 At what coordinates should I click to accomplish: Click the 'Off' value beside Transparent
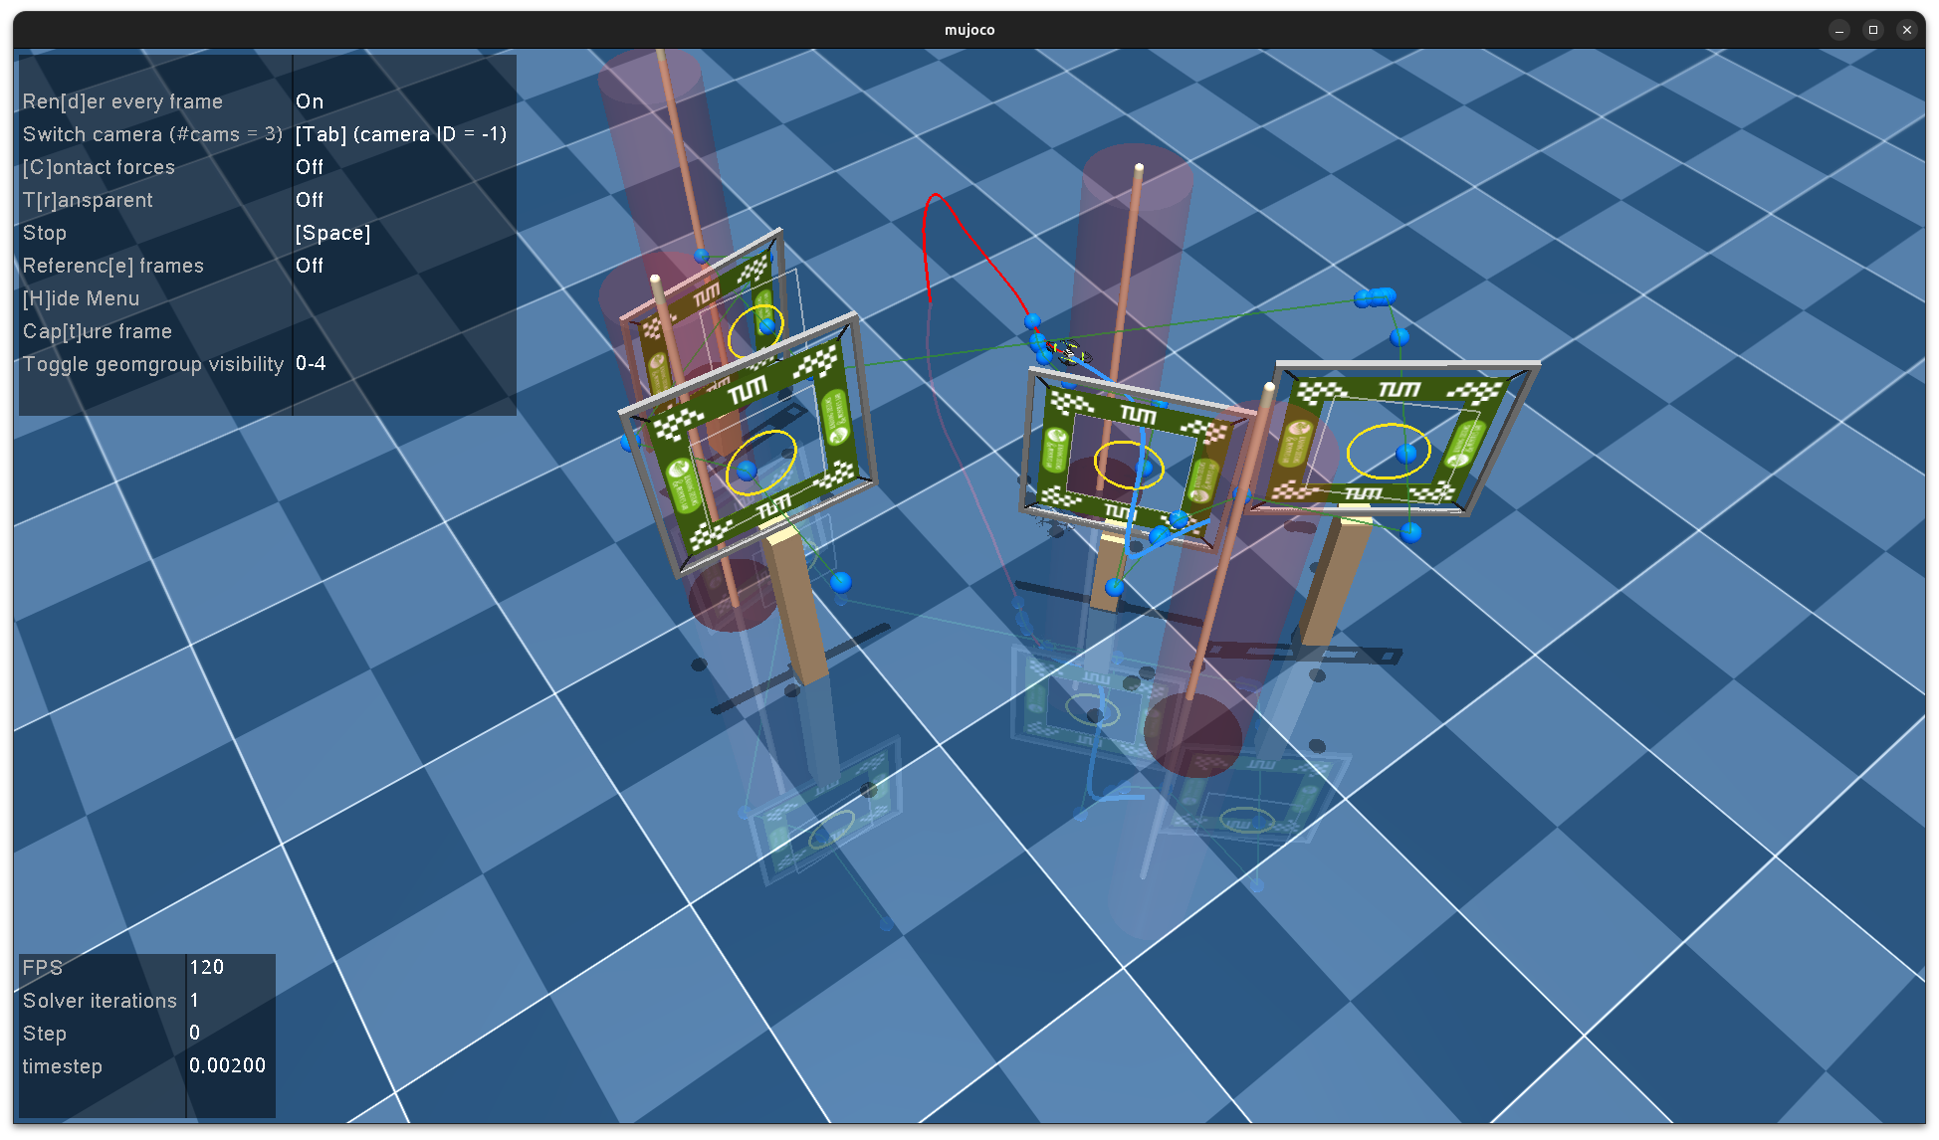click(310, 200)
